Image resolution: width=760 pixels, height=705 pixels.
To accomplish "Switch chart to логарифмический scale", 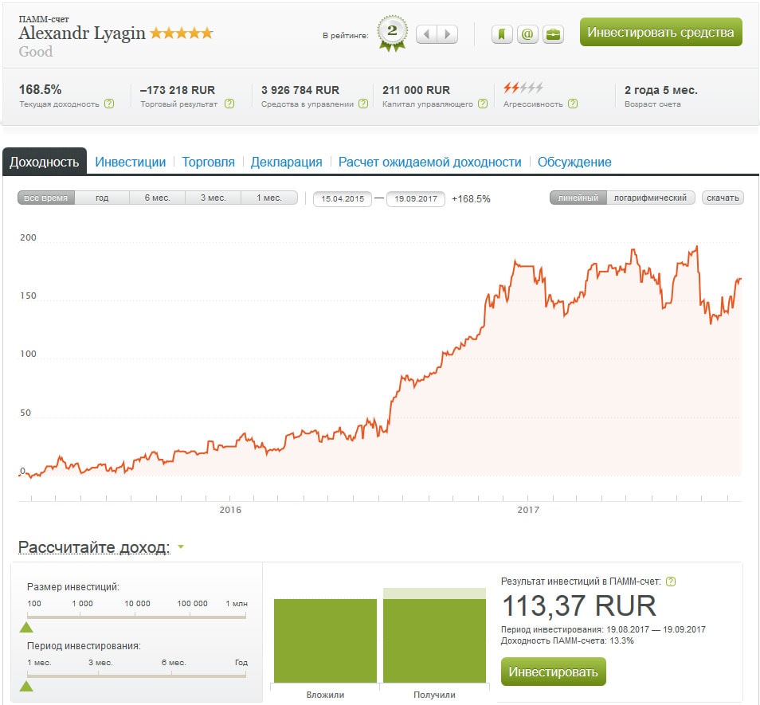I will (x=650, y=198).
